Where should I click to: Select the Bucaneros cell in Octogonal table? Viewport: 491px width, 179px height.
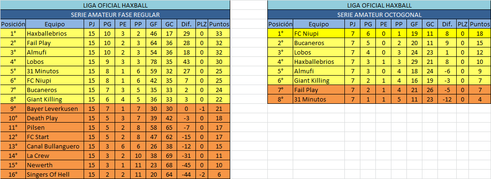319,43
